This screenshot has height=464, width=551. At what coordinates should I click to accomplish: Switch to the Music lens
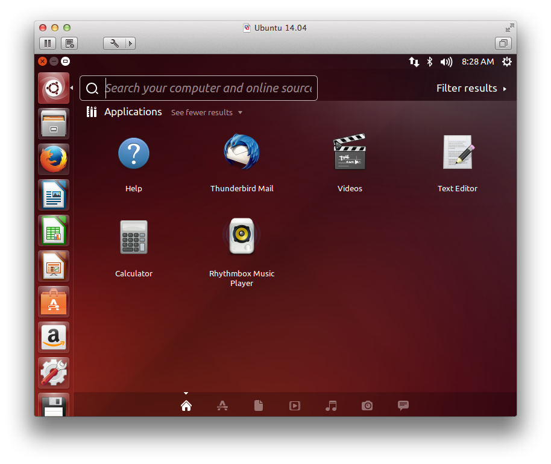(330, 405)
